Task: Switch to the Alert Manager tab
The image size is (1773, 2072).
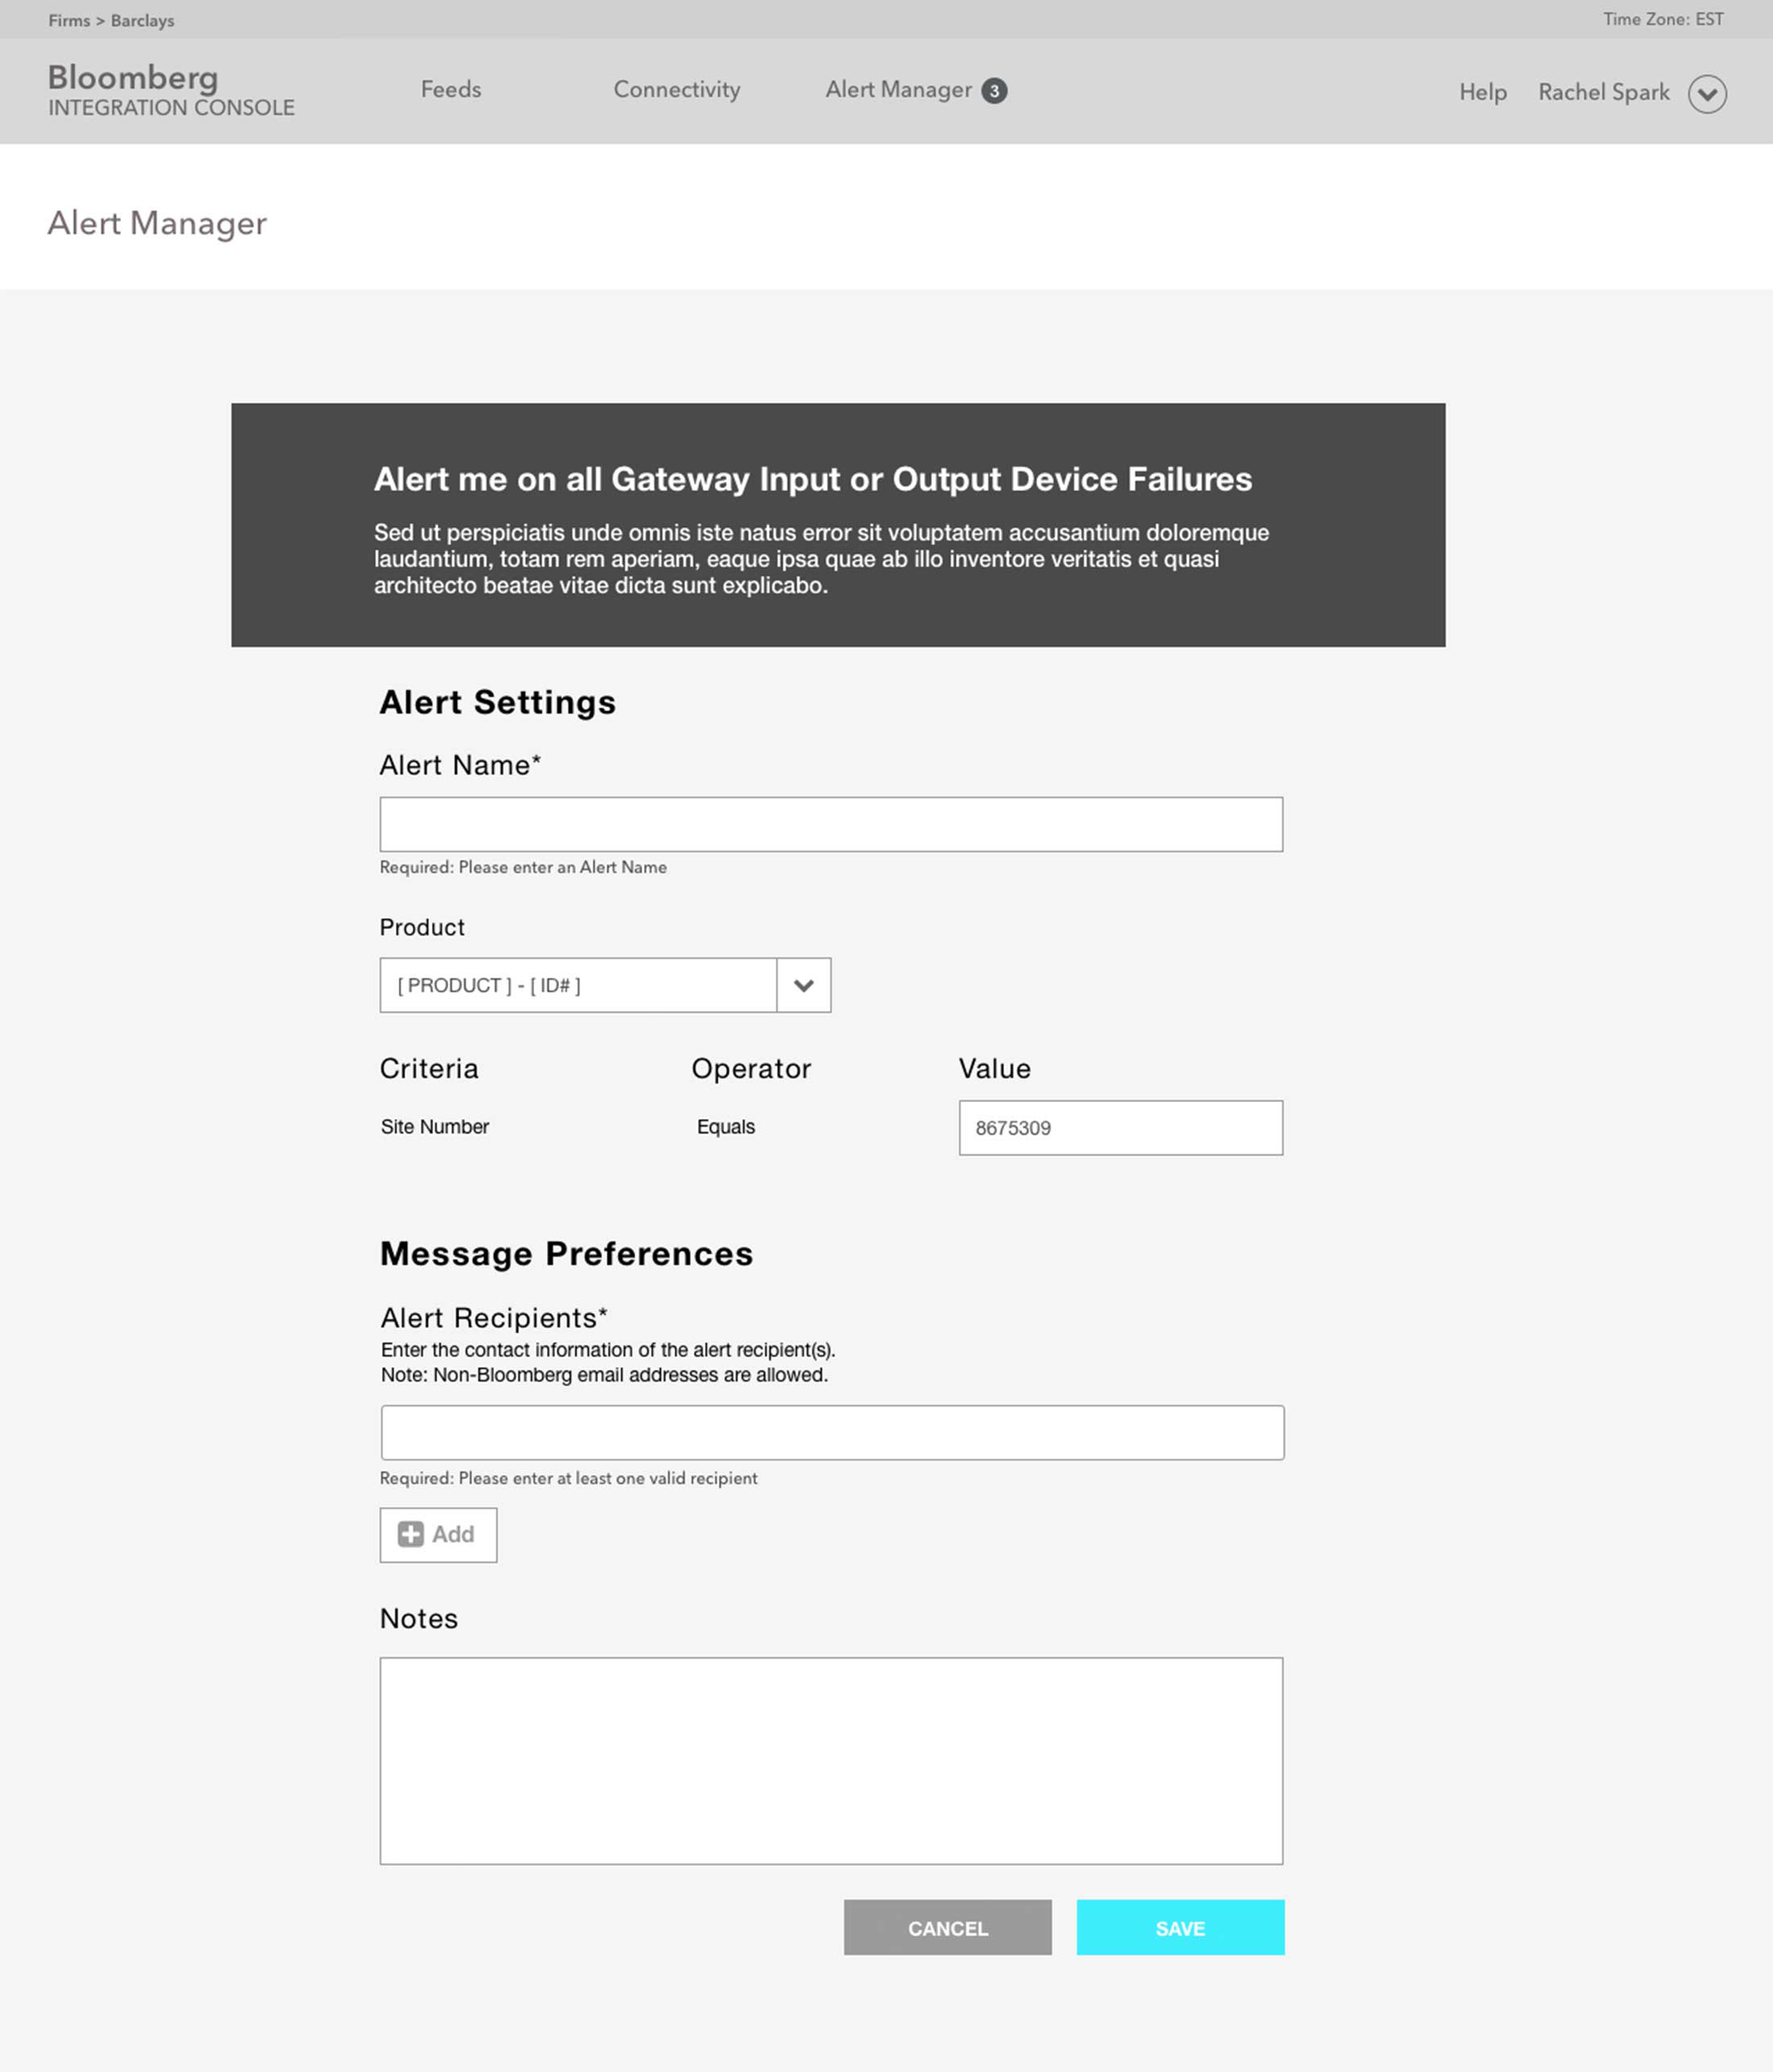Action: point(899,90)
